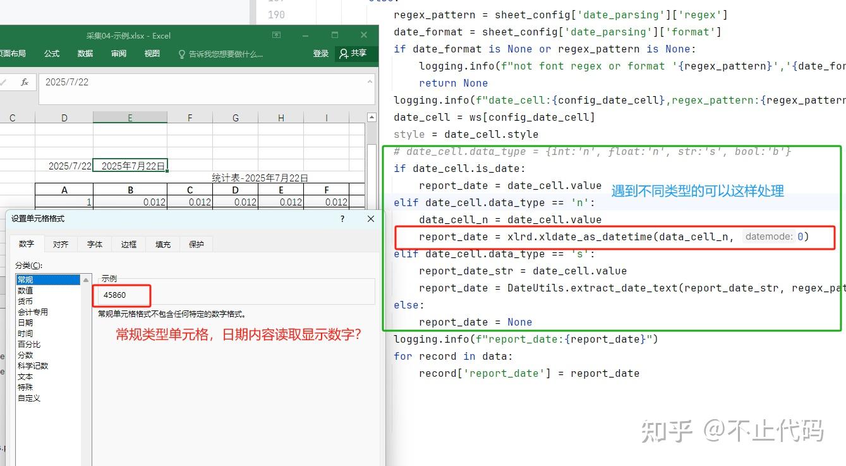
Task: Click the Help question mark in Format Cells dialog
Action: (342, 218)
